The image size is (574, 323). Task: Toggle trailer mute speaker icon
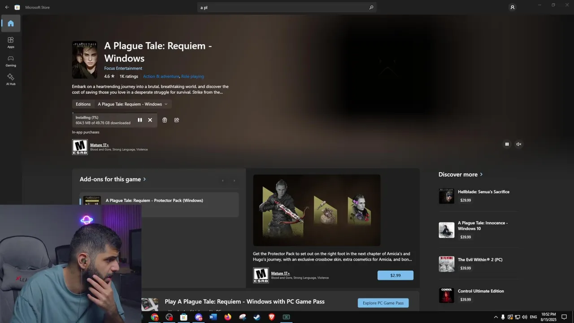click(519, 144)
